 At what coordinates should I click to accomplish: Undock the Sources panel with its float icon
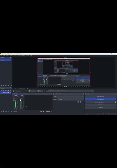point(11,88)
